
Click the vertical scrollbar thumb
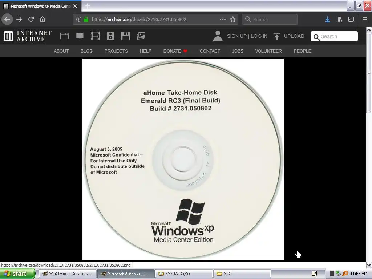click(x=369, y=73)
